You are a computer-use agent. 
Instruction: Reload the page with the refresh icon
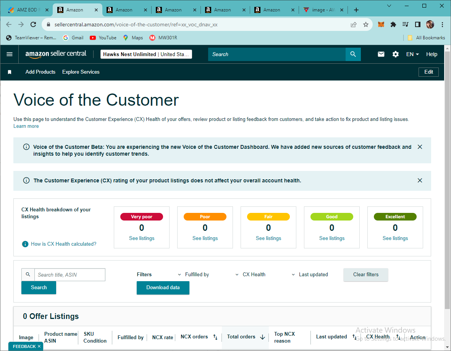pos(33,24)
